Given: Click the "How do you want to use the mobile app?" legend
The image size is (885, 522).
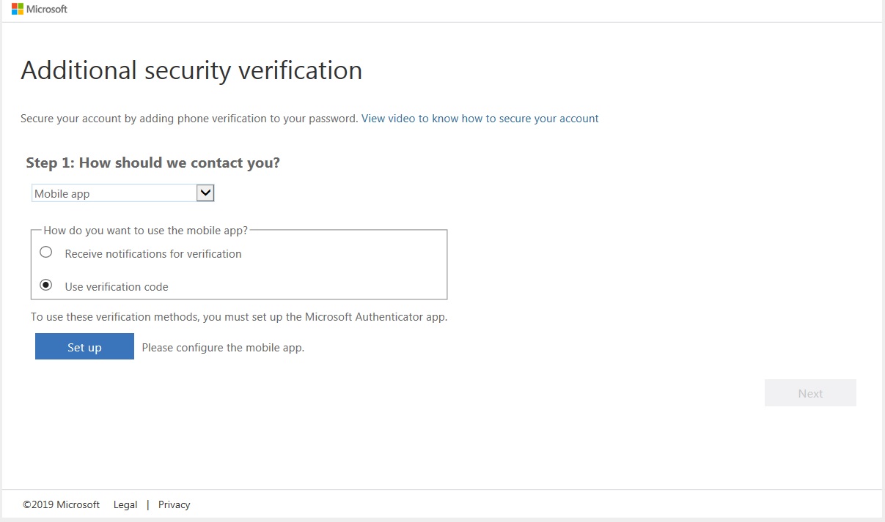Looking at the screenshot, I should pos(145,230).
